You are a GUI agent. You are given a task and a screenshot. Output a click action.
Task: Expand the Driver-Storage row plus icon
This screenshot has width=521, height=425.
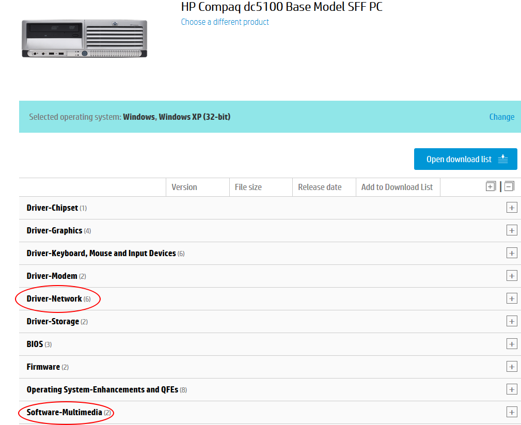[x=512, y=321]
